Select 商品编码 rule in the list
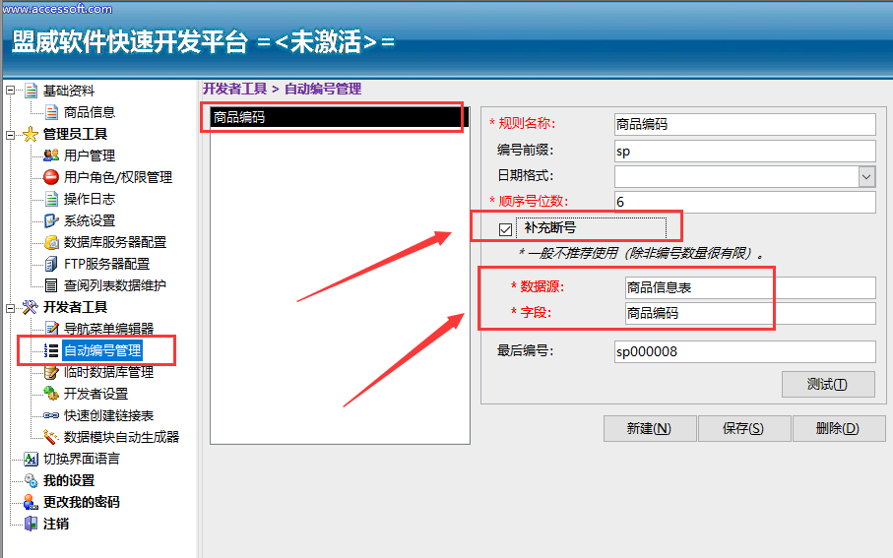893x558 pixels. [x=340, y=117]
